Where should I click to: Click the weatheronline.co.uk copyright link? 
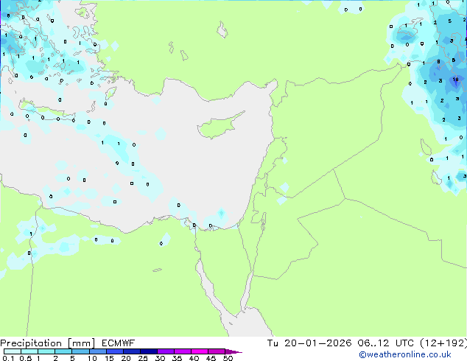pos(405,354)
